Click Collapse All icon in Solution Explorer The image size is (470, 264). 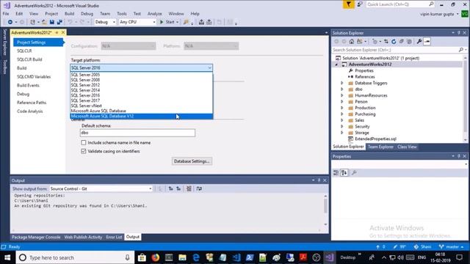(402, 41)
